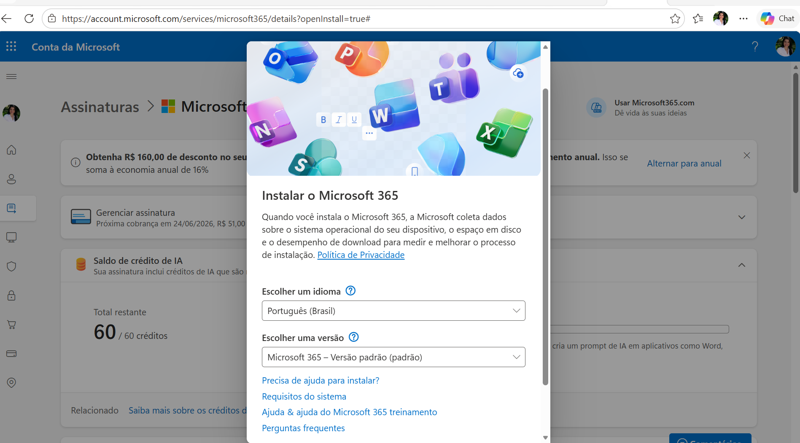Click Usar Microsoft365.com link text
The height and width of the screenshot is (443, 800).
(x=654, y=103)
